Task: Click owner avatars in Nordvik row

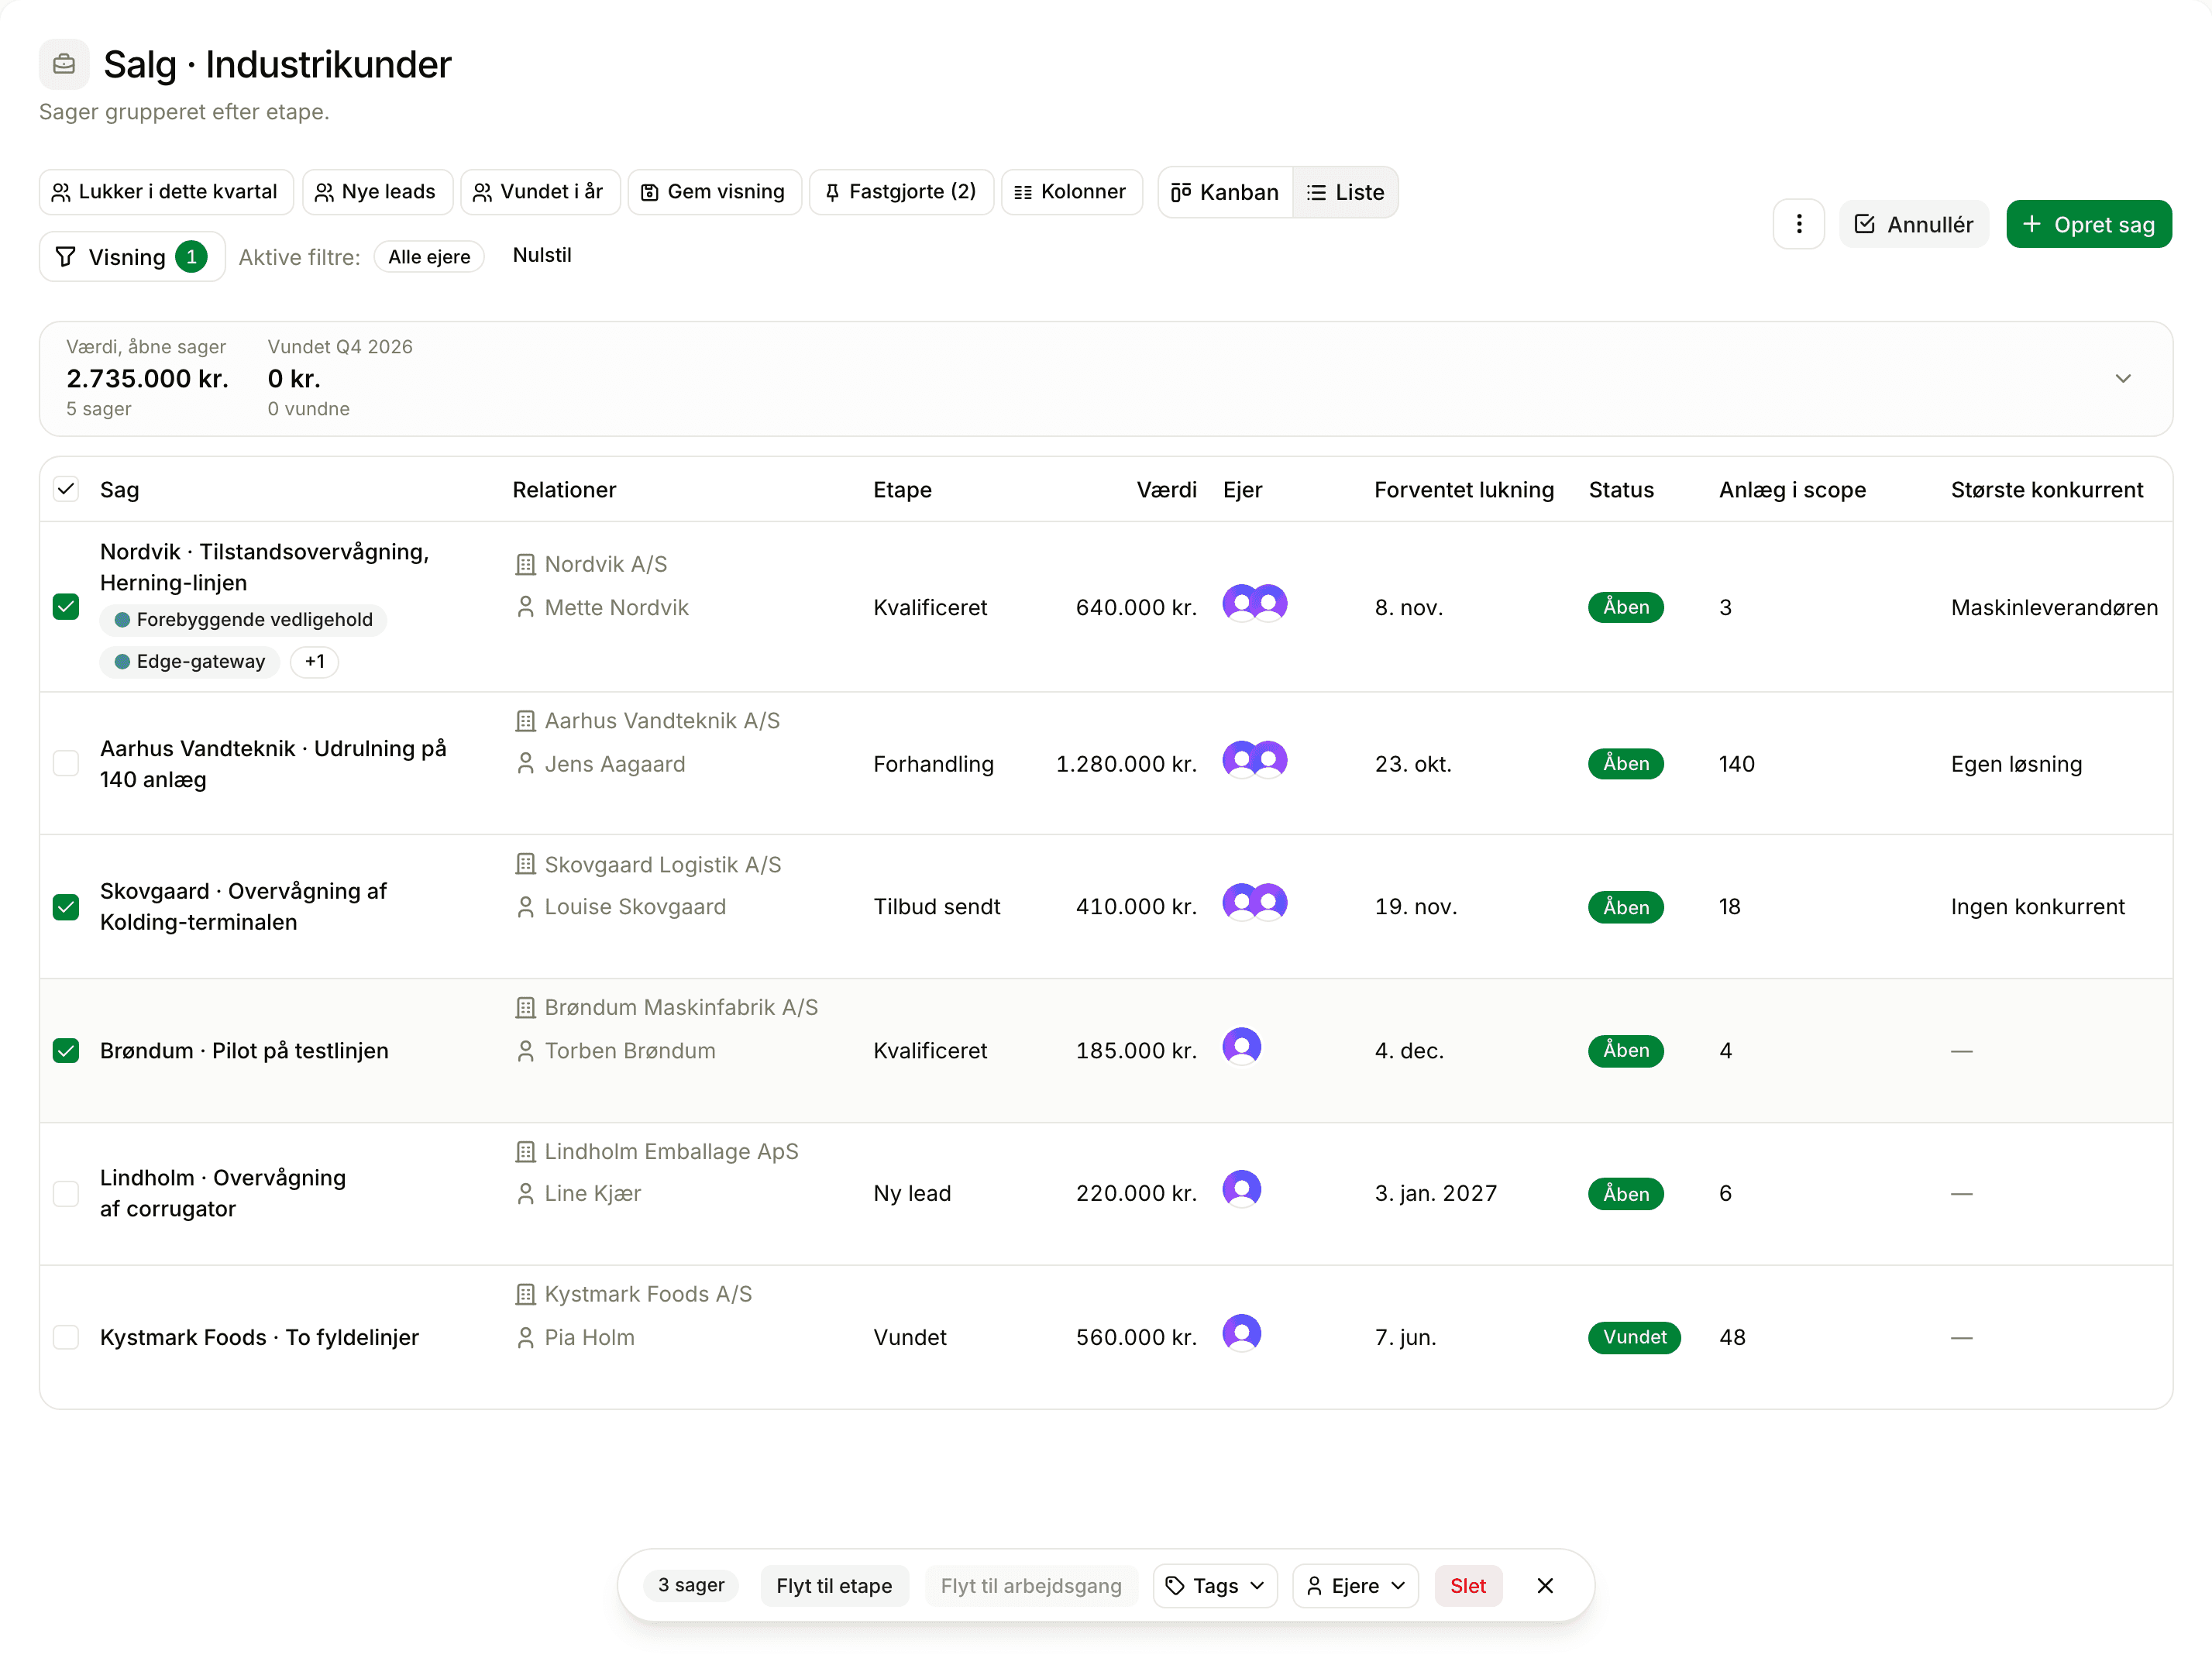Action: pyautogui.click(x=1254, y=604)
